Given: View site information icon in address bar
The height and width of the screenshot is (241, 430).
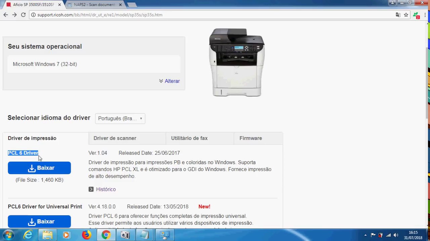Looking at the screenshot, I should pos(33,15).
